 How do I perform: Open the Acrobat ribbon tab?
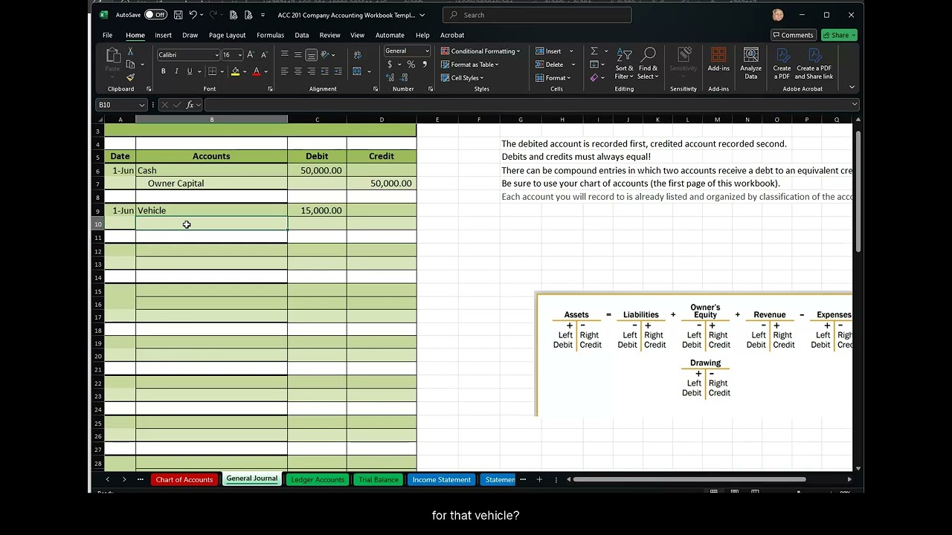coord(452,35)
